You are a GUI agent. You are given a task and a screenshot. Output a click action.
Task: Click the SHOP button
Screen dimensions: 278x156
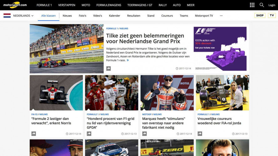tap(260, 15)
